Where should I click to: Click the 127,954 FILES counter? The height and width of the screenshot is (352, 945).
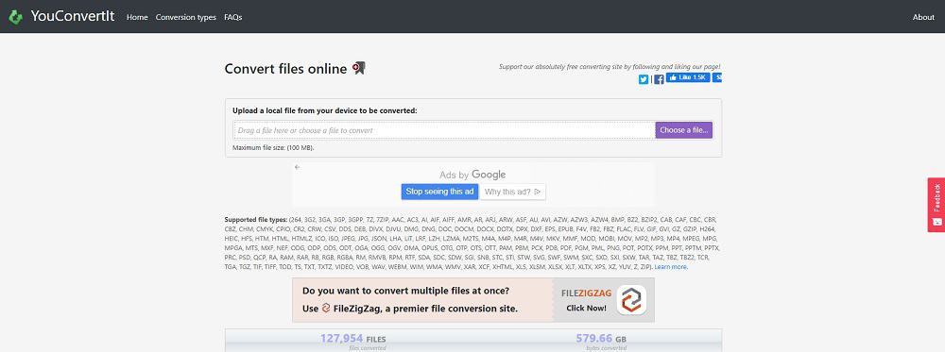[x=352, y=339]
